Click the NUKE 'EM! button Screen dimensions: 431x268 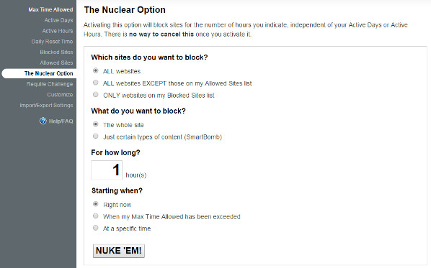click(x=119, y=251)
